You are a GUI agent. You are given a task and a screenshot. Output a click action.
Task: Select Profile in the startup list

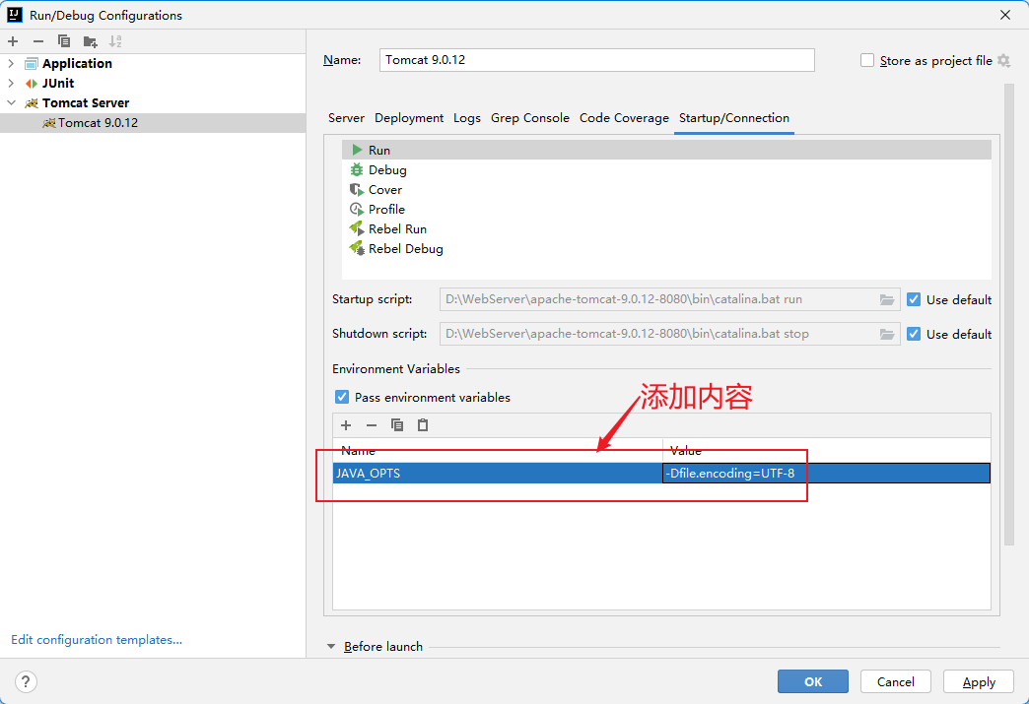click(666, 209)
